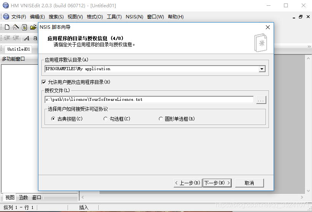Open the NSIS(N) menu
This screenshot has width=312, height=212.
click(134, 16)
